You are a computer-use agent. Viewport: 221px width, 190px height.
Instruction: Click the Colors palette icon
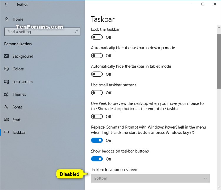6,69
